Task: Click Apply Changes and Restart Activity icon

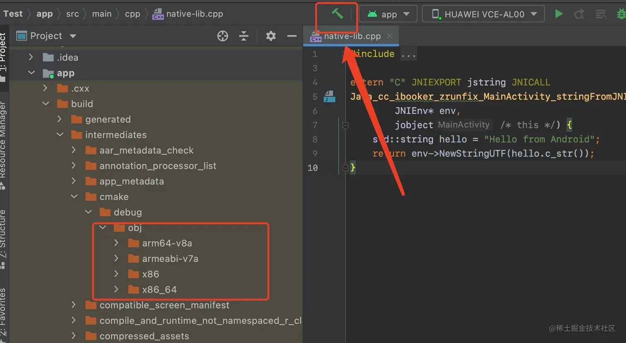Action: pos(579,14)
